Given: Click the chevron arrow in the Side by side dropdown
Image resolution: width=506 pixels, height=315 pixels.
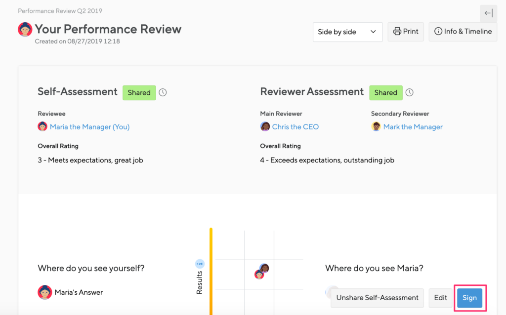Looking at the screenshot, I should pyautogui.click(x=373, y=32).
